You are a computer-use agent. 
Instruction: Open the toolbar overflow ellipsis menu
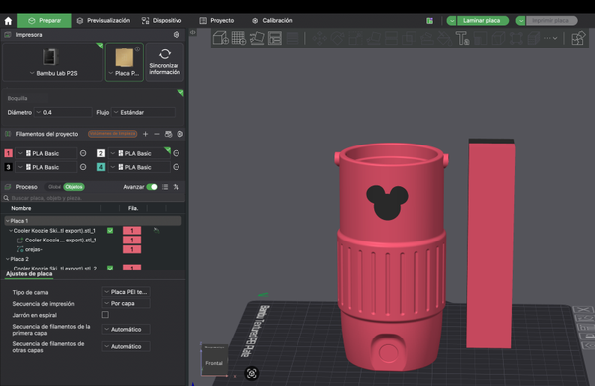coord(551,38)
